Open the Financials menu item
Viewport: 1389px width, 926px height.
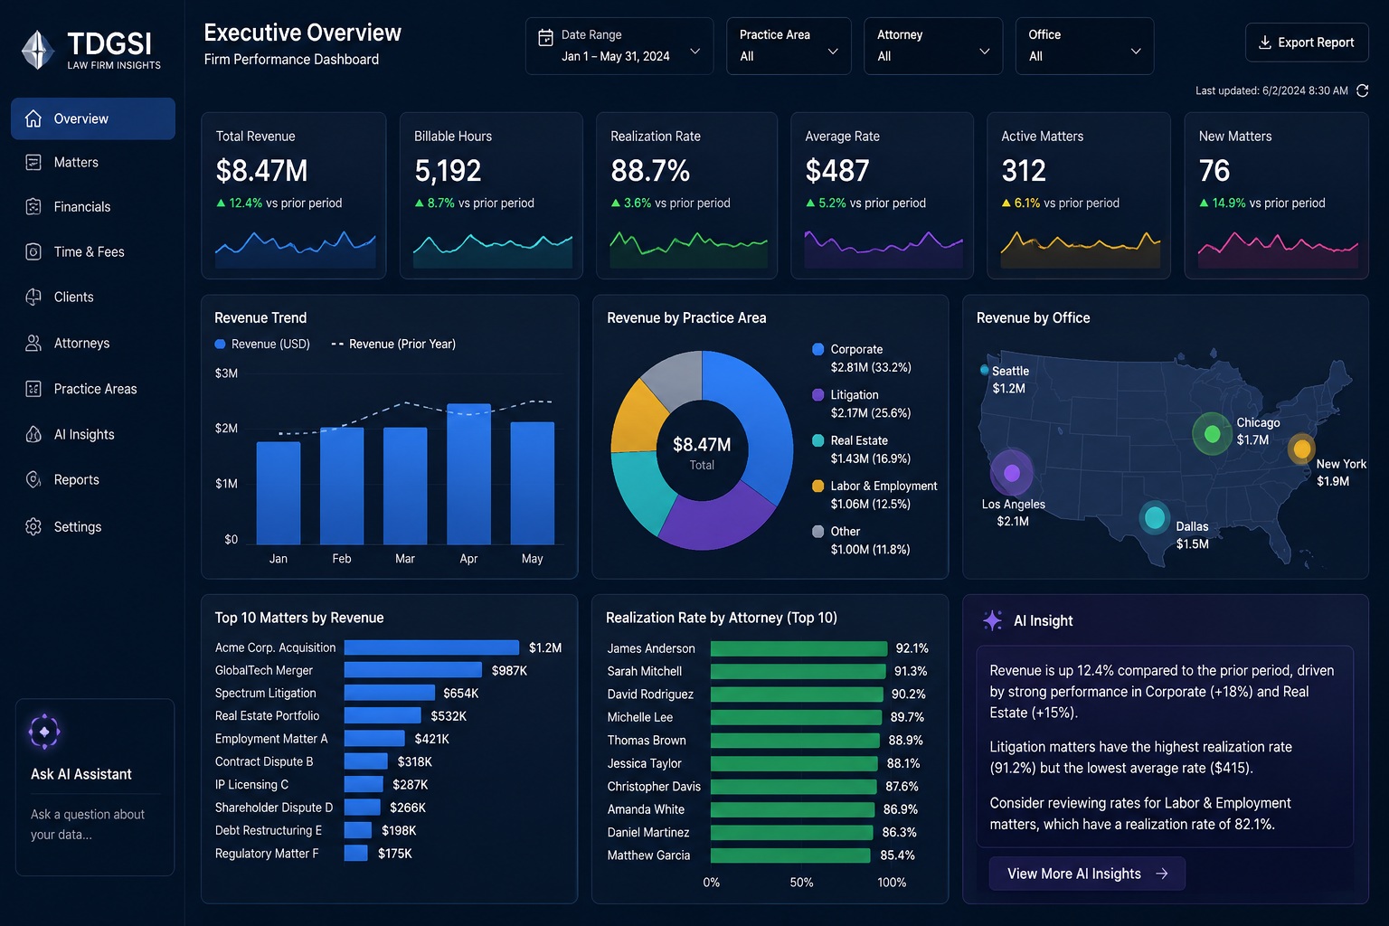[93, 207]
